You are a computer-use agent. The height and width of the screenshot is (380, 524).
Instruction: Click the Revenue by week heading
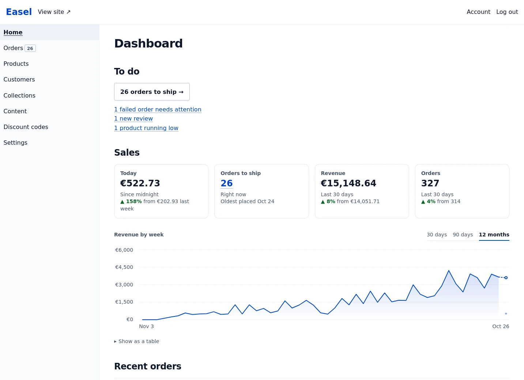[x=139, y=235]
